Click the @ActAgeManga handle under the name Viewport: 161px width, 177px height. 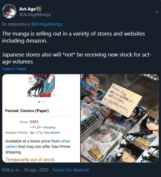(35, 15)
